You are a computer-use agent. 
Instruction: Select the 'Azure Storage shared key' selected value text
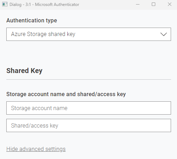pos(43,34)
